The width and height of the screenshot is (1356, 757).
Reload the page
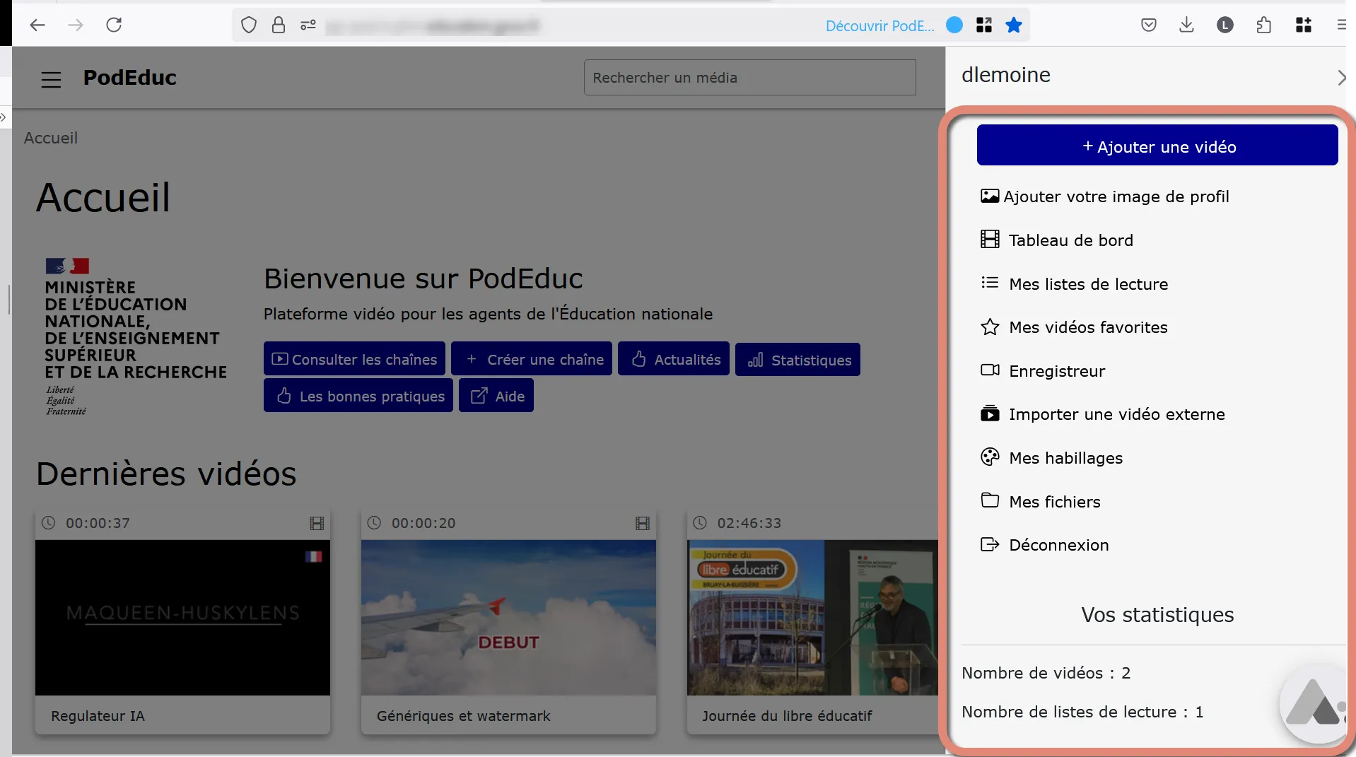point(114,25)
